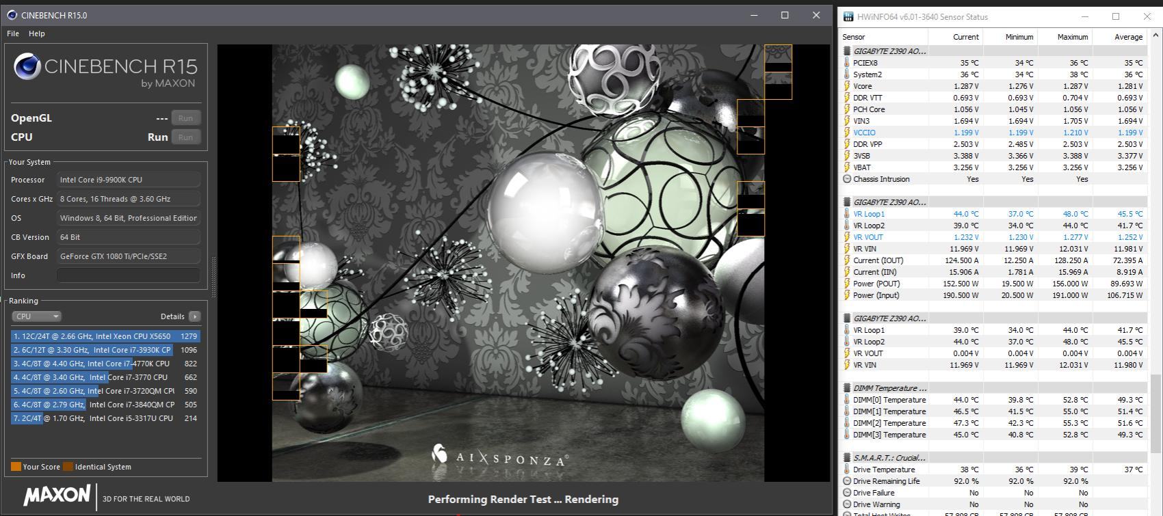This screenshot has width=1163, height=516.
Task: Click the Power (Input) bolt icon
Action: click(847, 295)
